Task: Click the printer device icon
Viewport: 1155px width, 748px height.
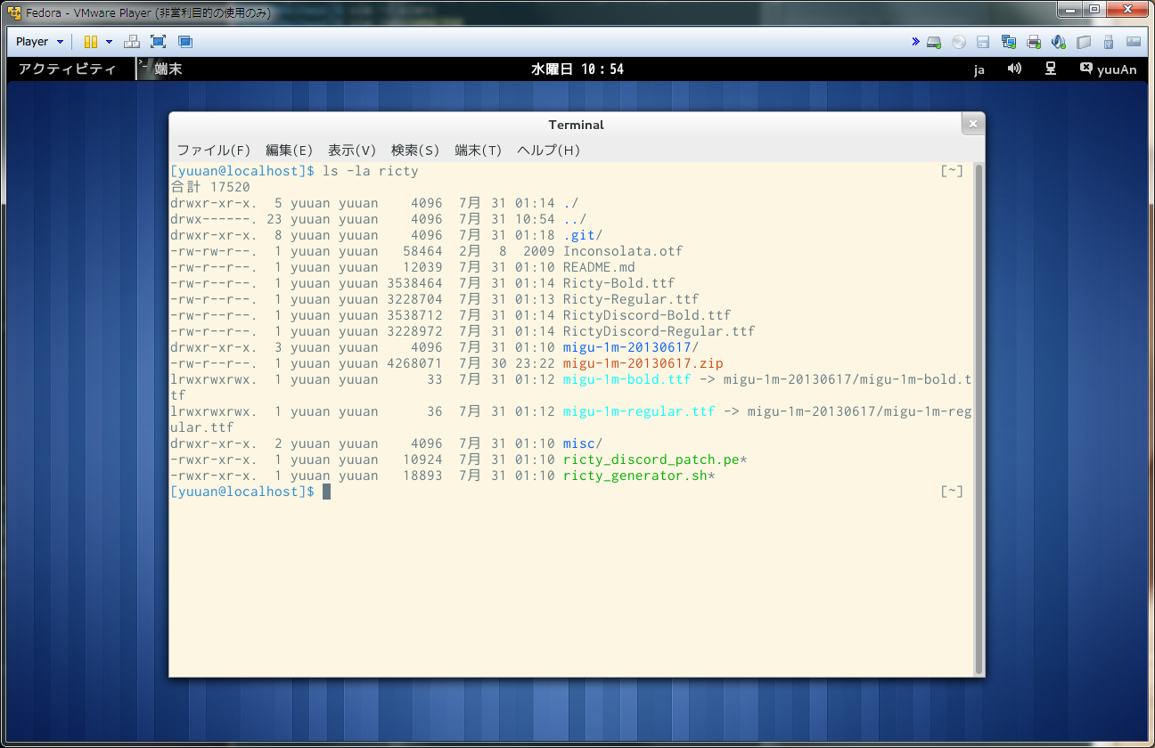Action: coord(1034,42)
